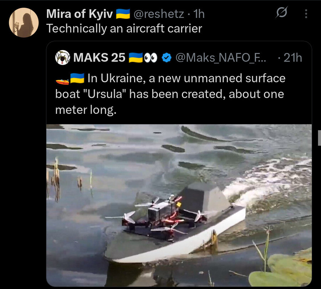This screenshot has width=321, height=289.
Task: Click the Ukraine flag beside MAKS 25 name
Action: (x=136, y=58)
